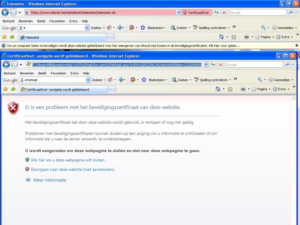Go back in Telemeter window
Screen dimensions: 300x225
(x=5, y=13)
